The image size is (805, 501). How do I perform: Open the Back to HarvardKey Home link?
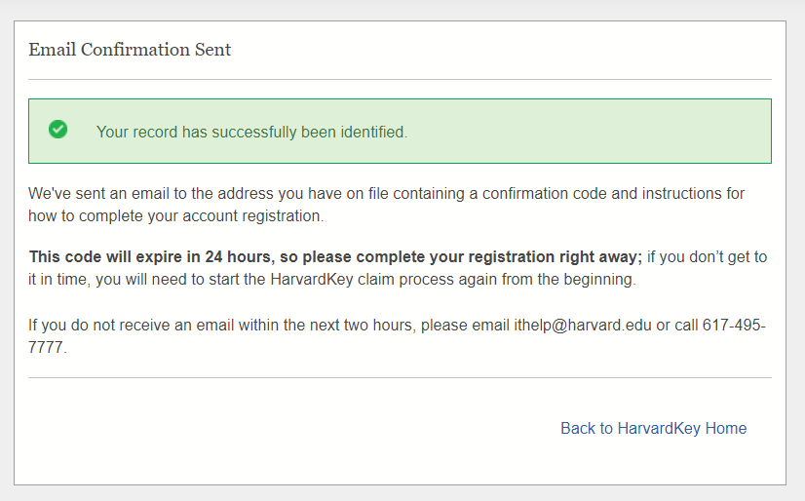(653, 428)
